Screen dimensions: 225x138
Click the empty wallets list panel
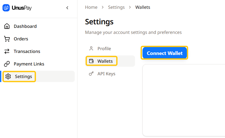click(x=184, y=100)
